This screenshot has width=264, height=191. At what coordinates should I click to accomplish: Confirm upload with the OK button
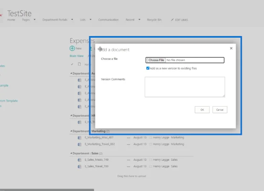(x=202, y=110)
